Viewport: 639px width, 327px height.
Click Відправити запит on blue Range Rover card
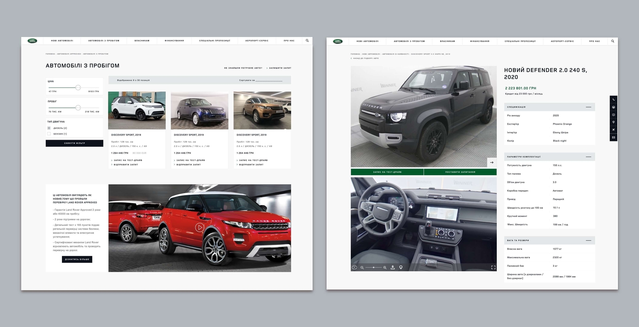[187, 165]
